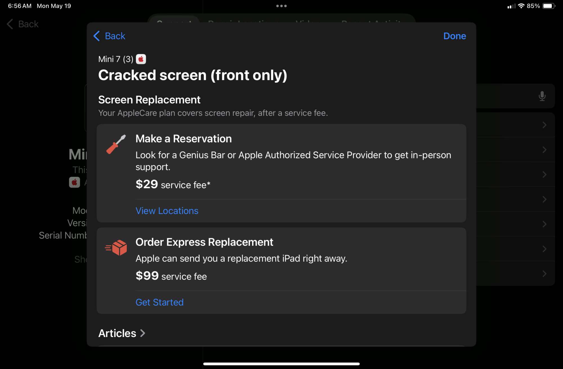
Task: Tap the AppleCare badge in the dimmed device panel
Action: [x=75, y=182]
